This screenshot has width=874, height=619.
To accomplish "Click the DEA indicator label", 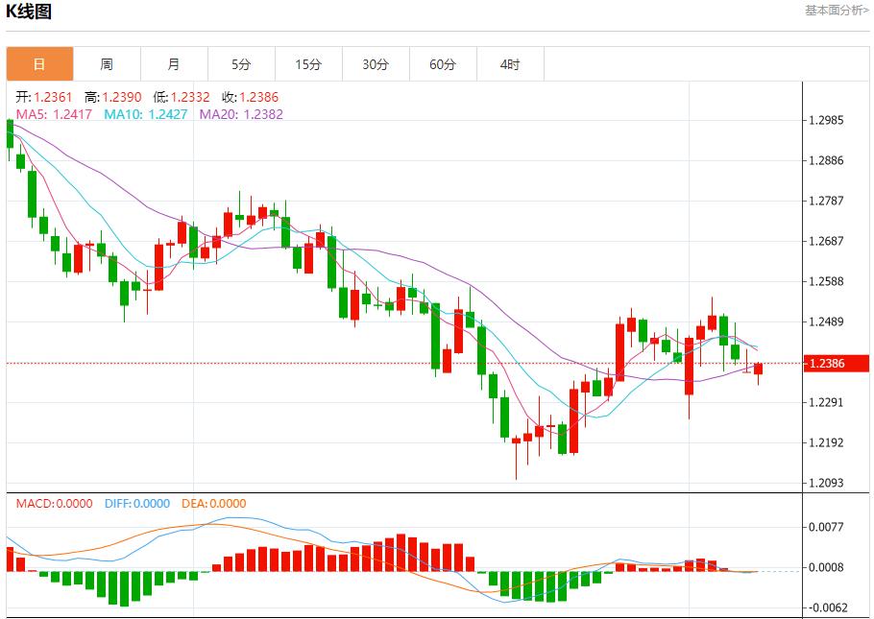I will pos(212,504).
